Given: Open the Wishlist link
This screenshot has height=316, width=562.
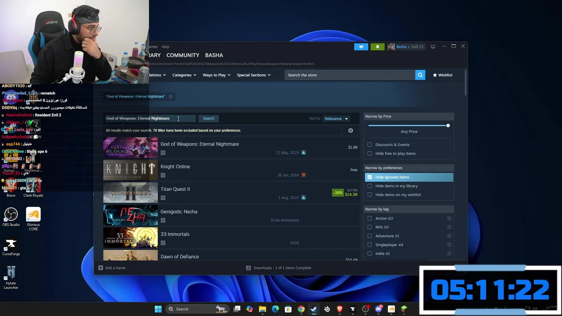Looking at the screenshot, I should [443, 75].
